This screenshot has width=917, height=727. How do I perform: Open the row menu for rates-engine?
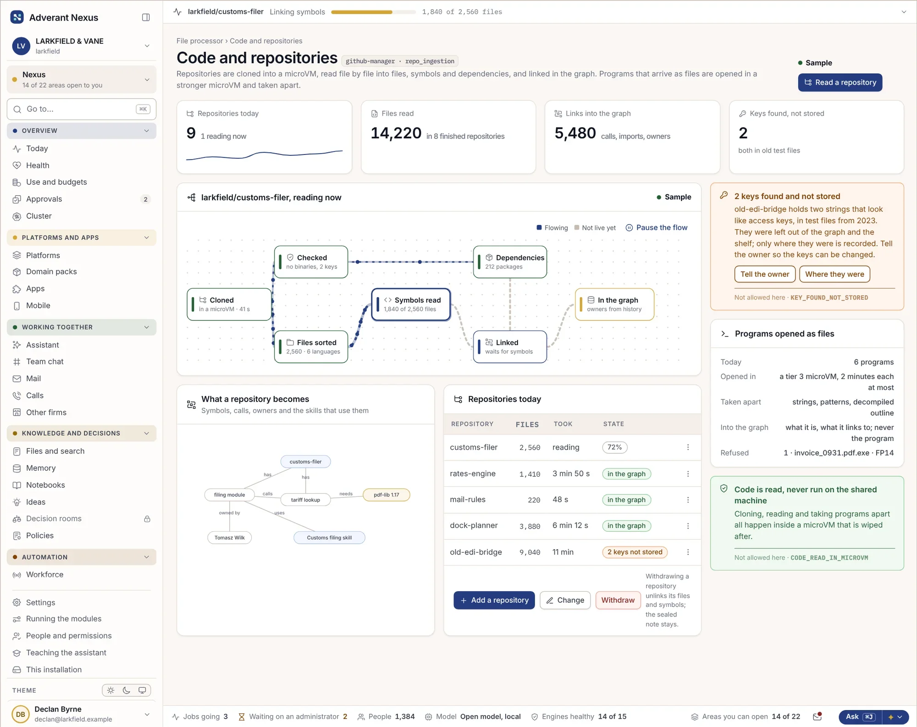(x=688, y=474)
